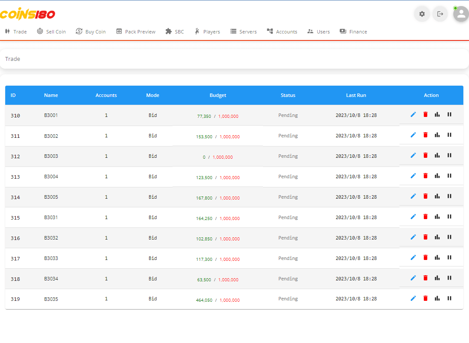Screen dimensions: 469x343
Task: Select the SBC navigation icon
Action: [168, 31]
